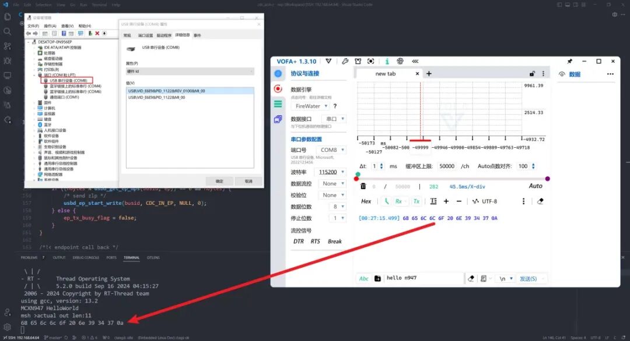
Task: Toggle the DTR signal
Action: 299,241
